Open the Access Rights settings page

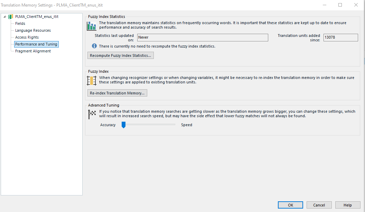pos(27,37)
